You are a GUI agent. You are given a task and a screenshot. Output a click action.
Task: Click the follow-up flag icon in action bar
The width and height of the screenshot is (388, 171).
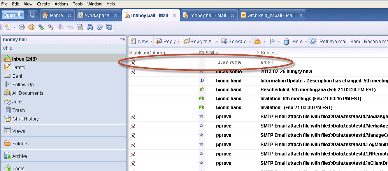click(x=272, y=41)
